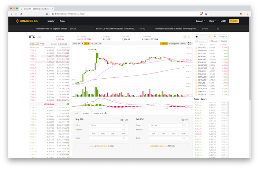This screenshot has height=169, width=259.
Task: Select the 1D chart interval
Action: 92,43
